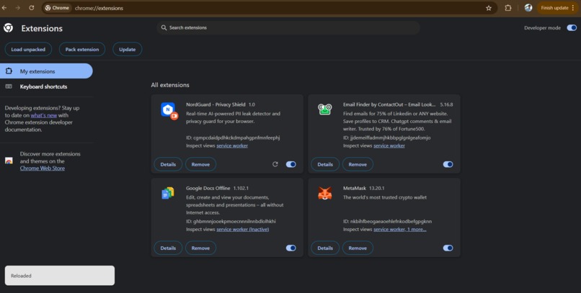The height and width of the screenshot is (293, 581).
Task: Open NordGuard service worker link
Action: click(232, 145)
